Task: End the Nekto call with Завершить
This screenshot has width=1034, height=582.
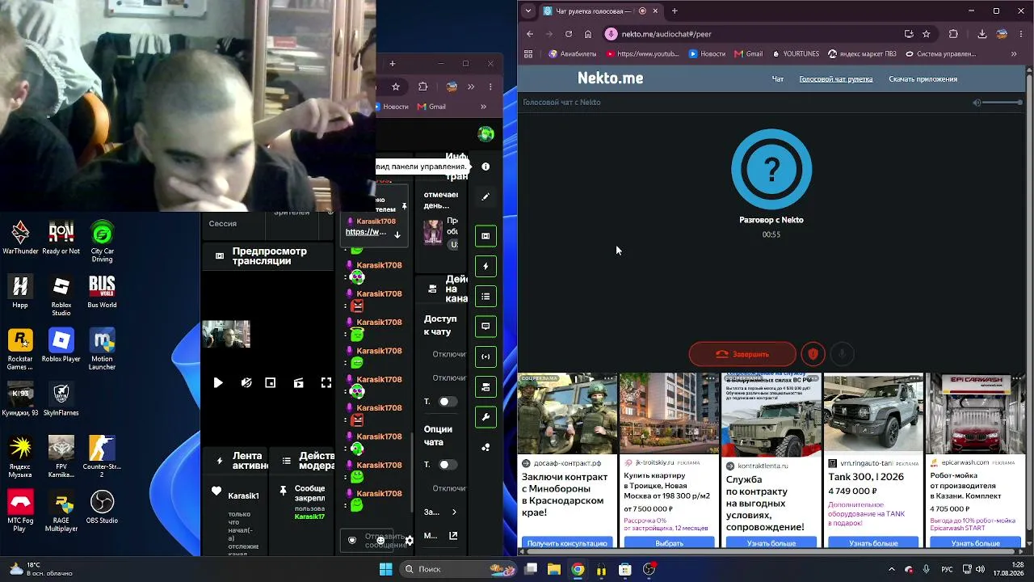Action: pos(742,354)
